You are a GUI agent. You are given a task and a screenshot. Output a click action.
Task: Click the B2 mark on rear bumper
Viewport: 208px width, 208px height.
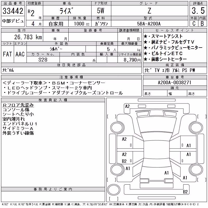185,192
